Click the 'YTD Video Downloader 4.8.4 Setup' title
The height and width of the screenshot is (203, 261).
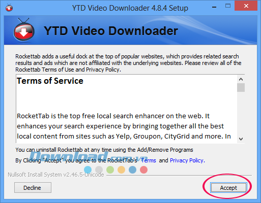click(130, 8)
